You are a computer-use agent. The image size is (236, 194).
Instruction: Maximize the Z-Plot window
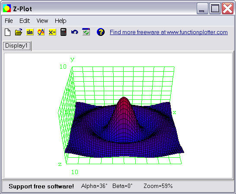(x=215, y=9)
